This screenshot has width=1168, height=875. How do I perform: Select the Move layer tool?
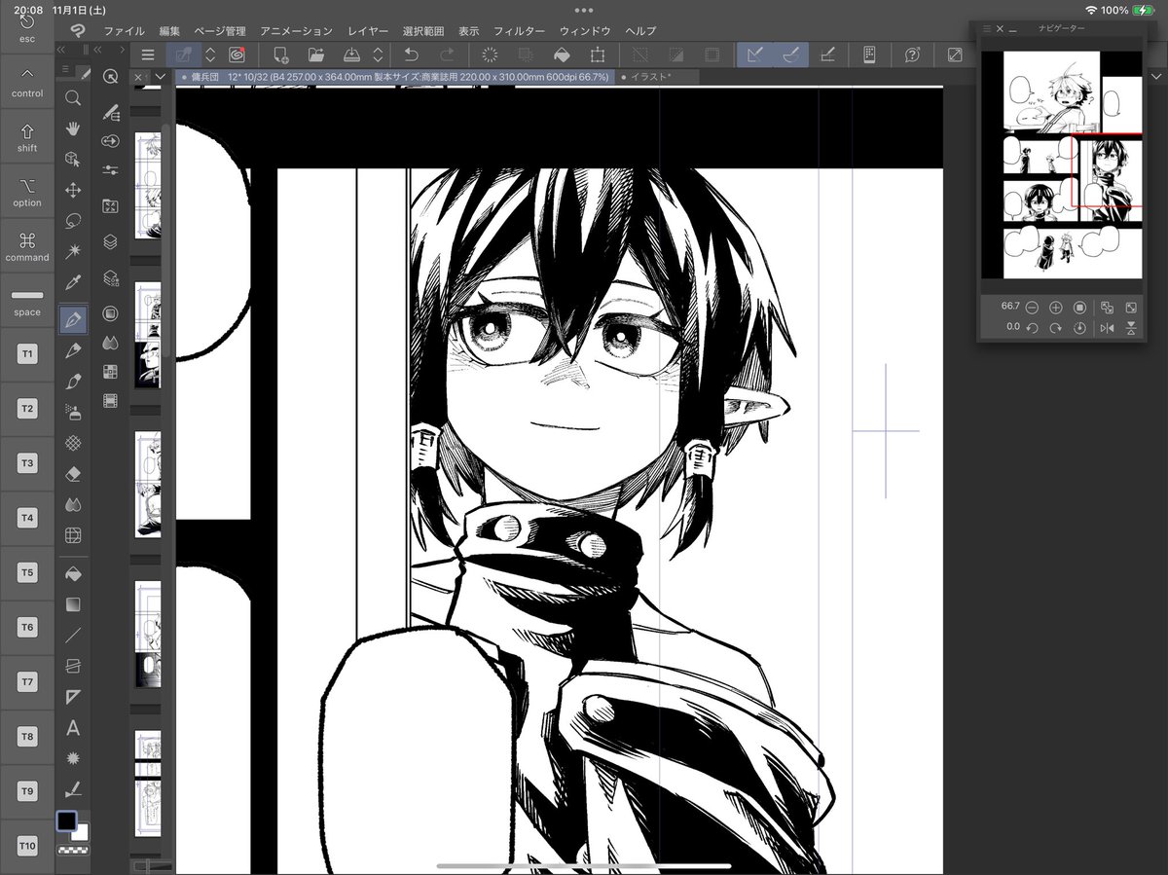pos(72,190)
